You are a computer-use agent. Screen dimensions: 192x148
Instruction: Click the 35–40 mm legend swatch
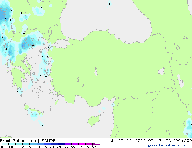[75, 144]
